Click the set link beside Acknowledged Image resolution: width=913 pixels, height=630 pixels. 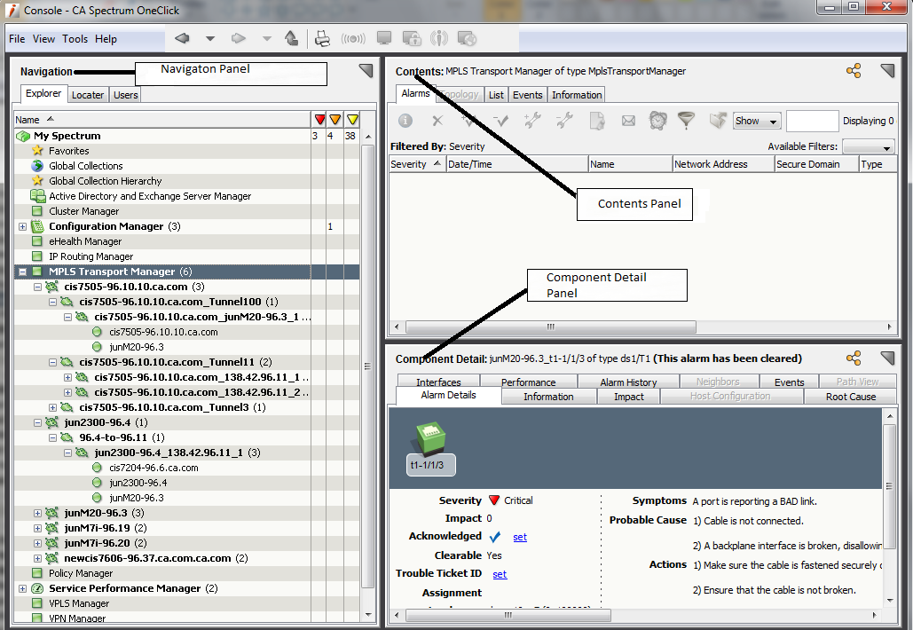click(x=520, y=537)
